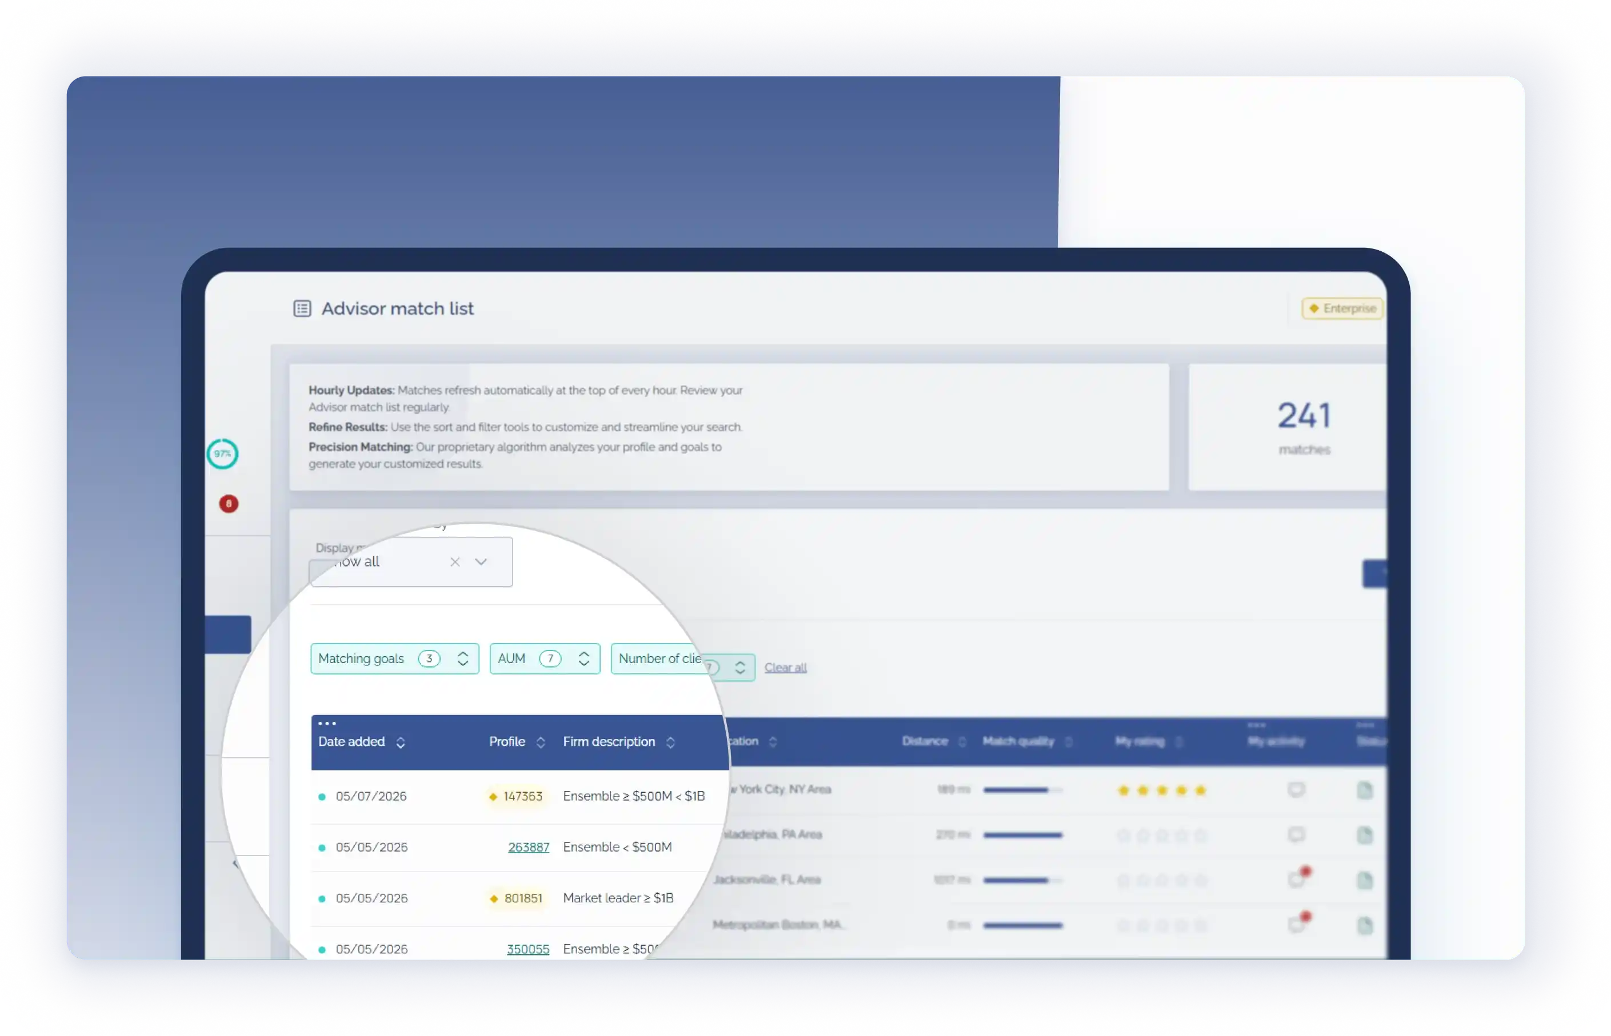Click the Jacksonville, FL Area location
Image resolution: width=1611 pixels, height=1036 pixels.
(767, 880)
